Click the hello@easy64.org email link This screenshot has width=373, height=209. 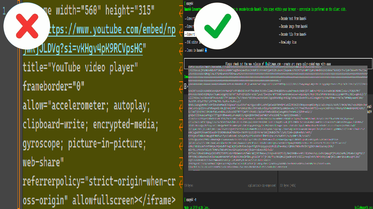(363, 207)
